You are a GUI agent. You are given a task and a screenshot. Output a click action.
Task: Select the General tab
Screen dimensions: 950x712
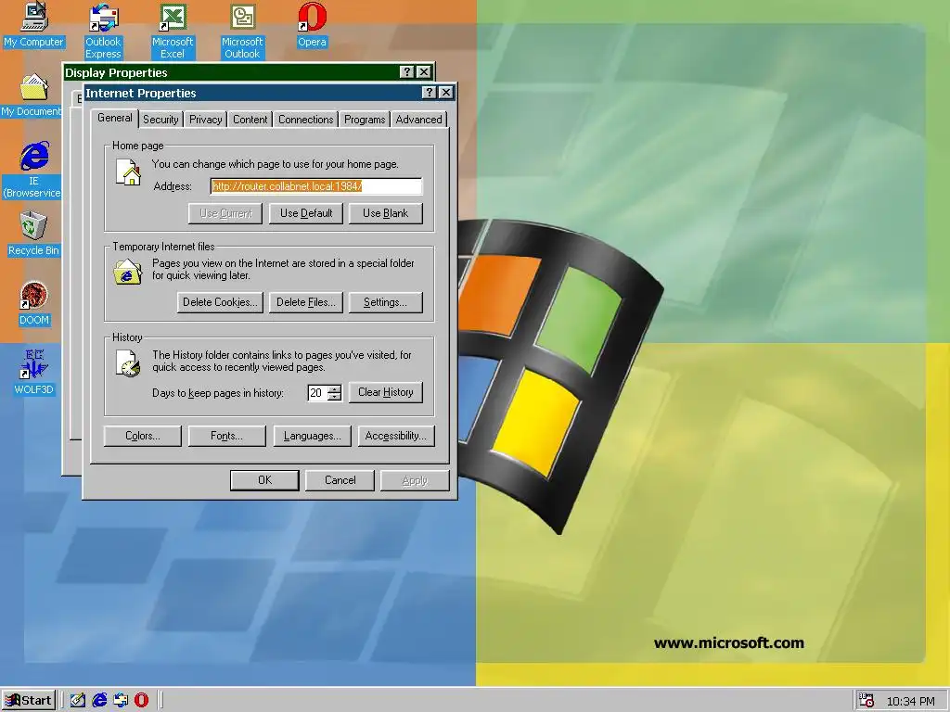tap(114, 118)
